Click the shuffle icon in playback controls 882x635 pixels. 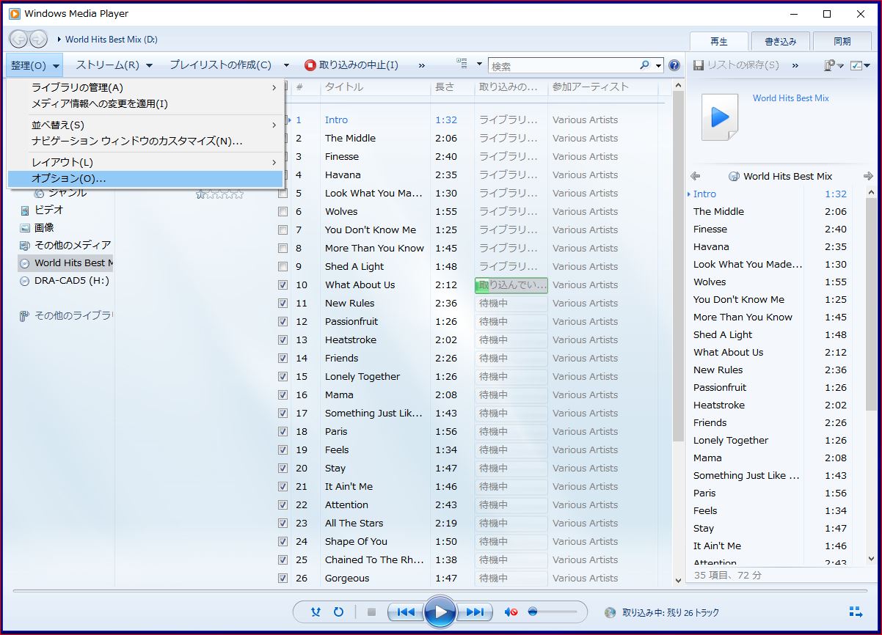316,612
